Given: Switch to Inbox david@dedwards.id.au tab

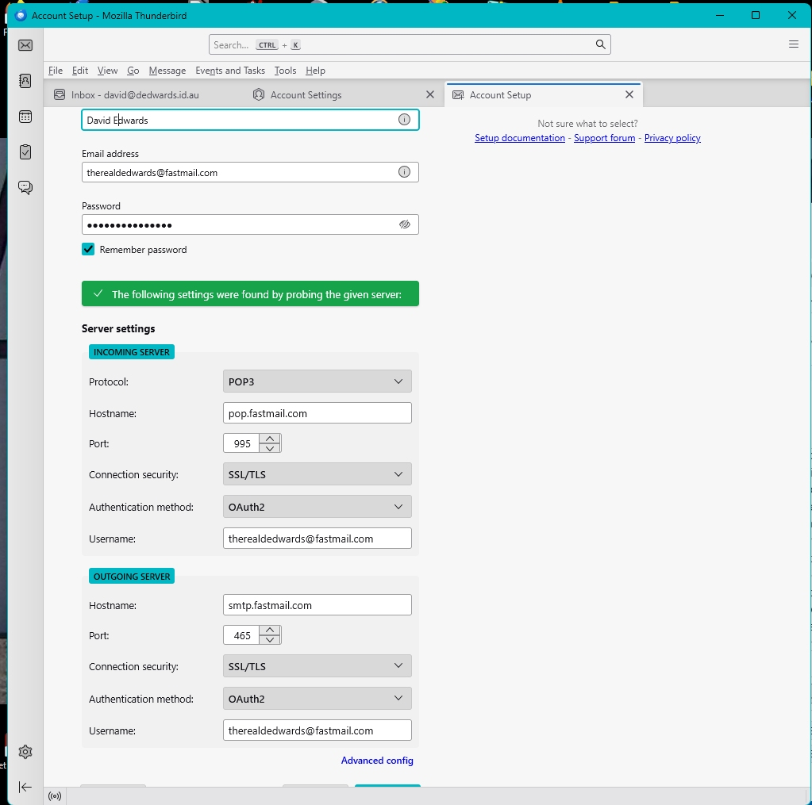Looking at the screenshot, I should pyautogui.click(x=135, y=94).
